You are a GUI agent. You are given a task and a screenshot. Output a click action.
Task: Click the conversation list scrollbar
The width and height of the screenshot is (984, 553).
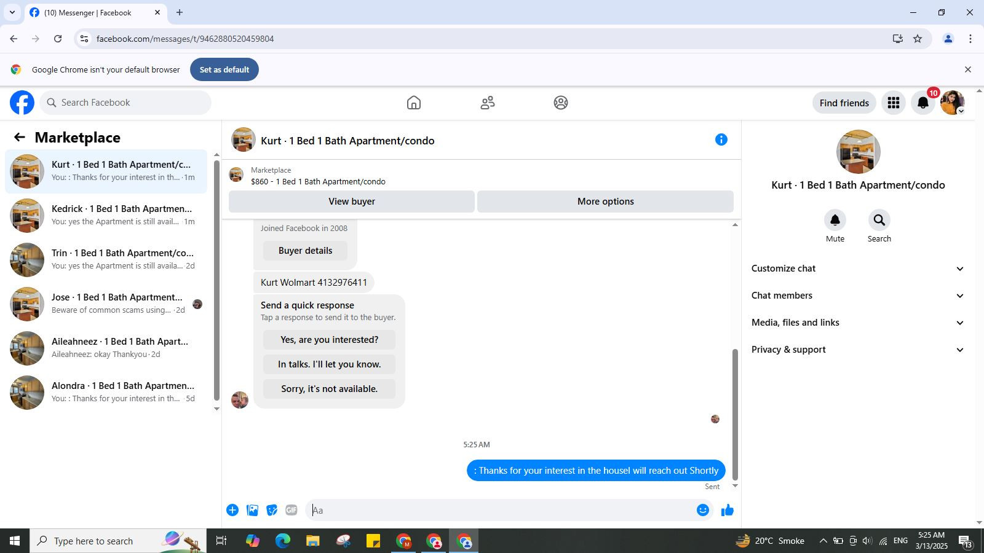click(216, 280)
